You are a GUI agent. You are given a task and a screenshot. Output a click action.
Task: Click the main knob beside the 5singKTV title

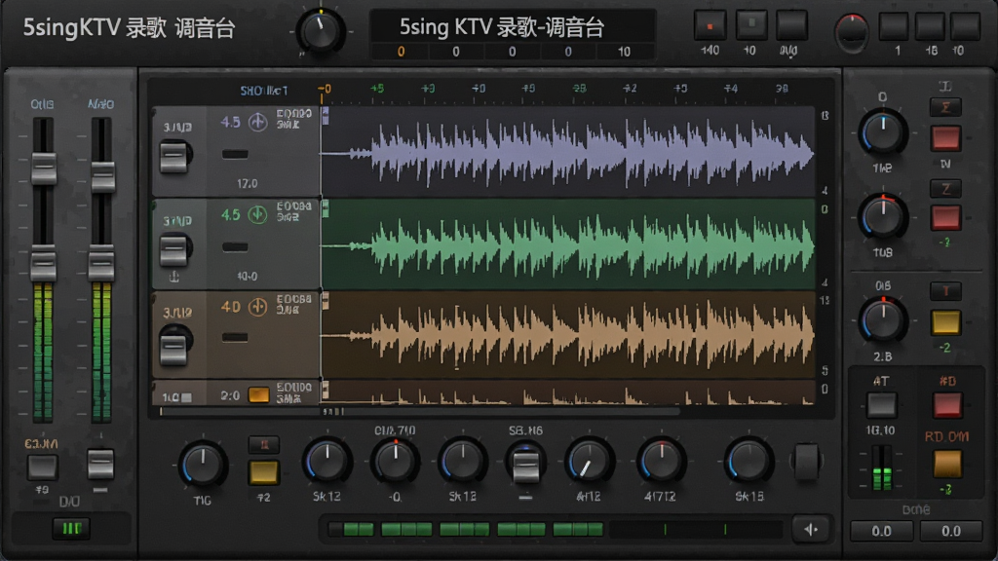320,31
